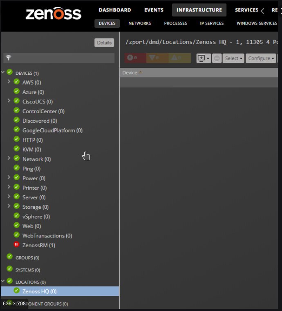
Task: Click the sort arrow on Device column
Action: click(x=141, y=73)
